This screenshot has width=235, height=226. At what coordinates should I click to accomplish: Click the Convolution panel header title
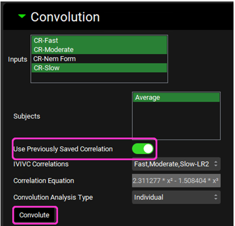(x=65, y=17)
